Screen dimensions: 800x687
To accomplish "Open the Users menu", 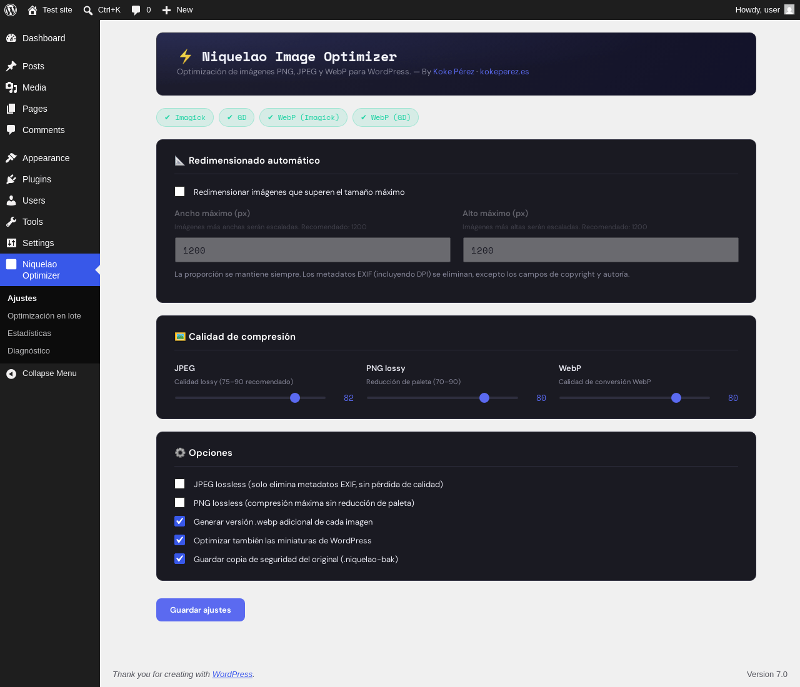I will point(50,200).
